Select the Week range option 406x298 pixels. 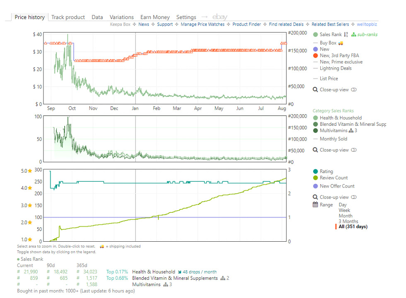pyautogui.click(x=344, y=210)
